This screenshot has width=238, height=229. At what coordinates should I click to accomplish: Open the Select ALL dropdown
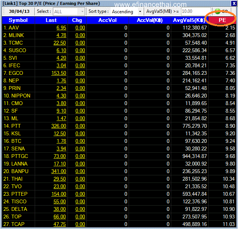(69, 12)
